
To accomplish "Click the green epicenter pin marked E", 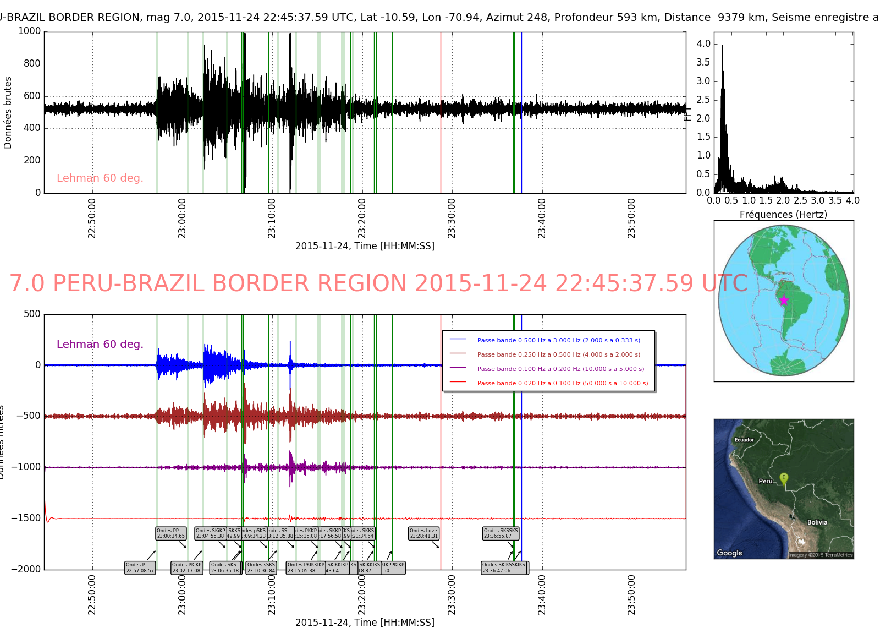I will click(x=784, y=478).
